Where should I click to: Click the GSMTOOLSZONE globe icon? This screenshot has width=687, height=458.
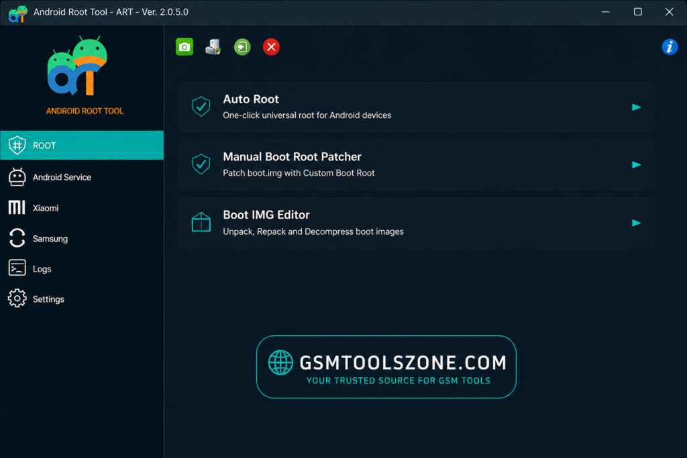click(280, 363)
